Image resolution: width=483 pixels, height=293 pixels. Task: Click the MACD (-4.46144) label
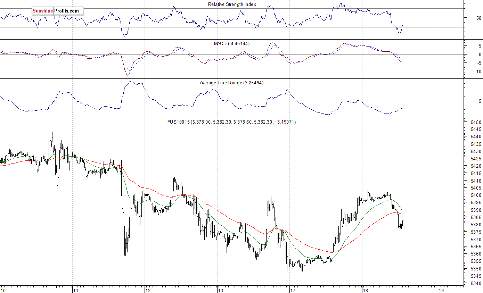pyautogui.click(x=232, y=43)
